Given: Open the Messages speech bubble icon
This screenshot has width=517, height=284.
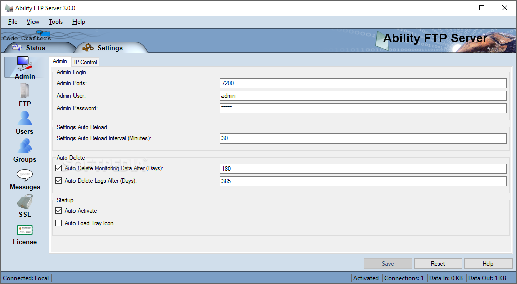Looking at the screenshot, I should pyautogui.click(x=24, y=175).
